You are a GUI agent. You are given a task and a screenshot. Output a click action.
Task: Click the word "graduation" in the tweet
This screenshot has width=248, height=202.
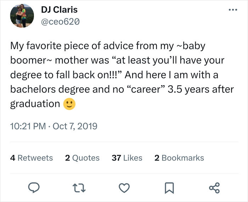pyautogui.click(x=35, y=104)
